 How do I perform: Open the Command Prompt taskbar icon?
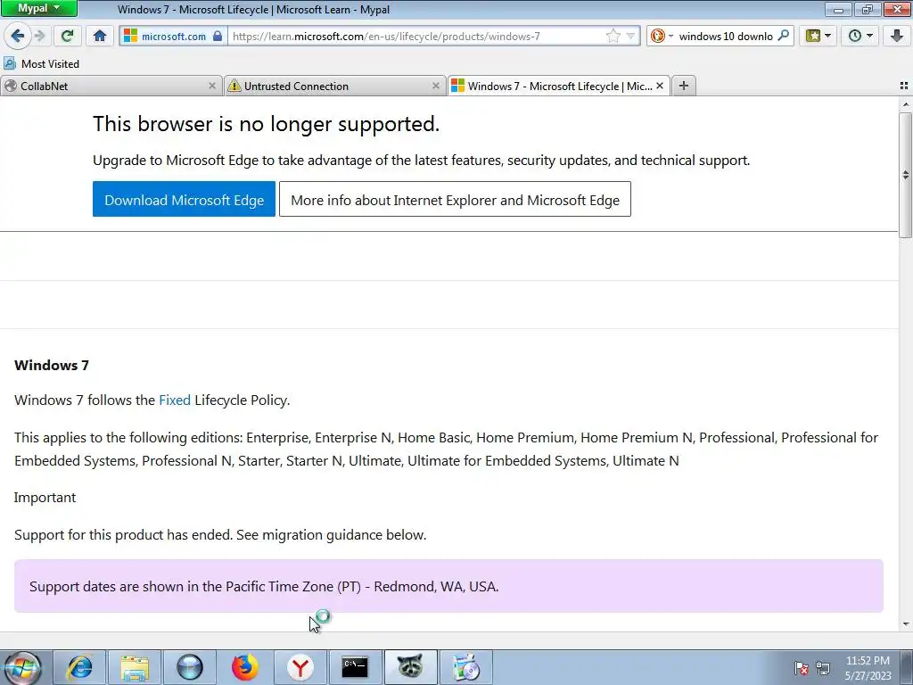355,667
